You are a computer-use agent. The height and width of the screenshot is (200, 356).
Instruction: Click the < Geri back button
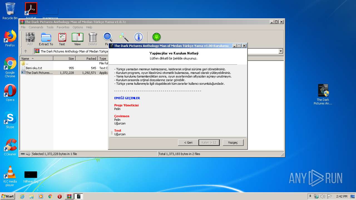pos(188,142)
